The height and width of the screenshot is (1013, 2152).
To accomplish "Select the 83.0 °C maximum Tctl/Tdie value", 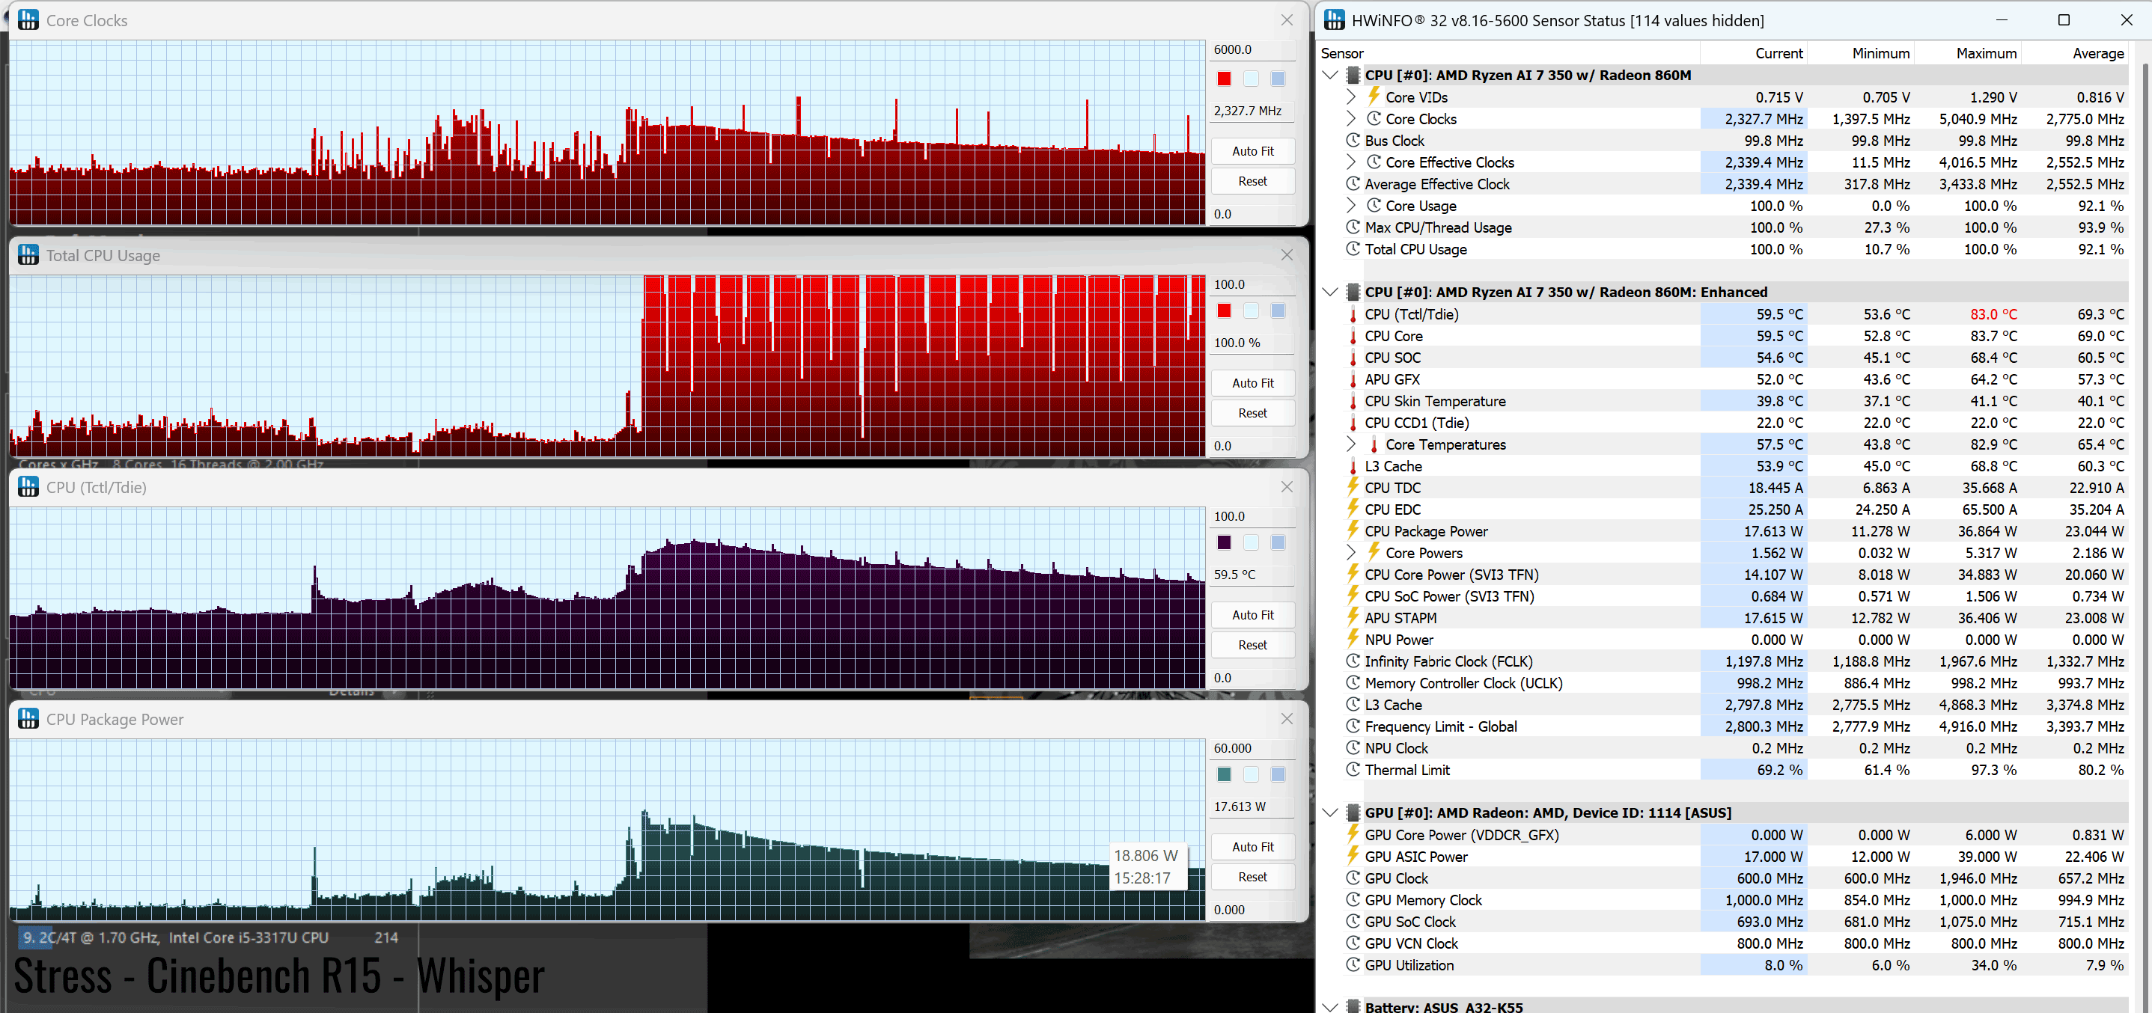I will point(1993,315).
